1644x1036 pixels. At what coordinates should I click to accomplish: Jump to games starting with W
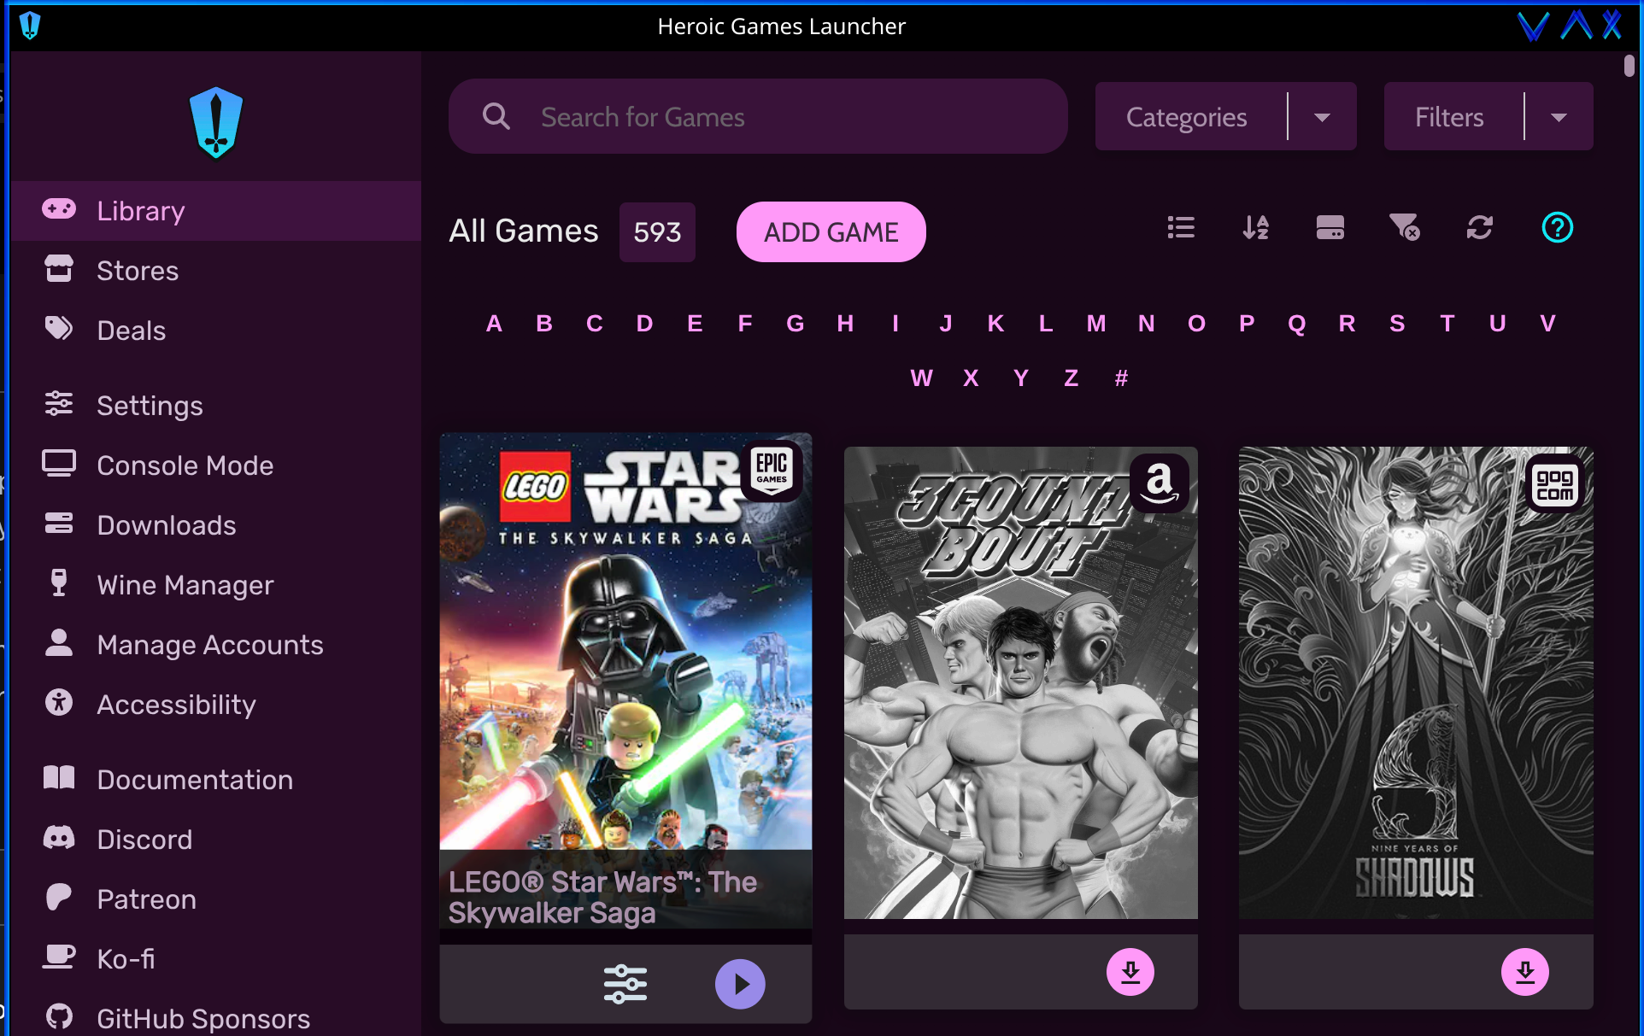pos(921,378)
